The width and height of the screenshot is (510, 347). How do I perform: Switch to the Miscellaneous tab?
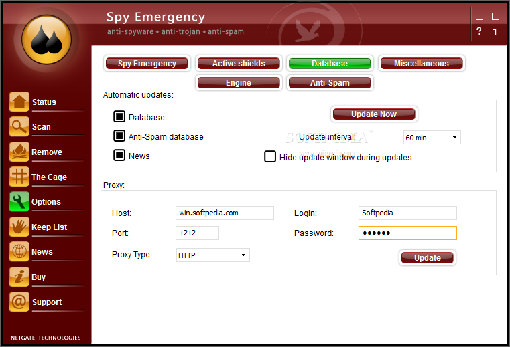coord(422,64)
